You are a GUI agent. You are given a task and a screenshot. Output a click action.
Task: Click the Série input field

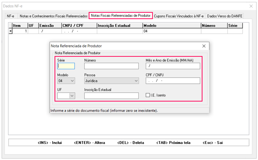[x=66, y=66]
